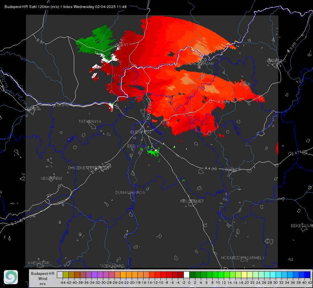Click the KECSKEMÉT city label
This screenshot has height=288, width=313.
[192, 201]
